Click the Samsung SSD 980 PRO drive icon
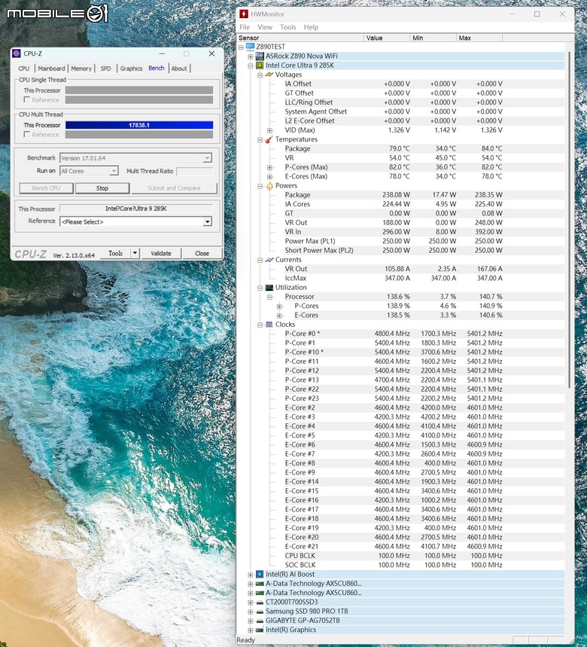587x647 pixels. pos(260,612)
